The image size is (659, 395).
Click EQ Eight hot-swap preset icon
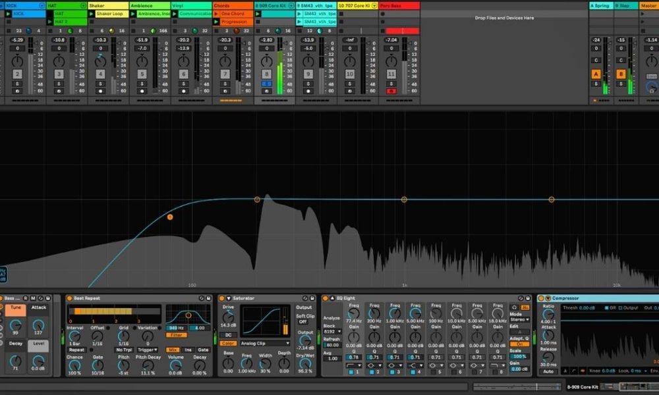click(521, 298)
